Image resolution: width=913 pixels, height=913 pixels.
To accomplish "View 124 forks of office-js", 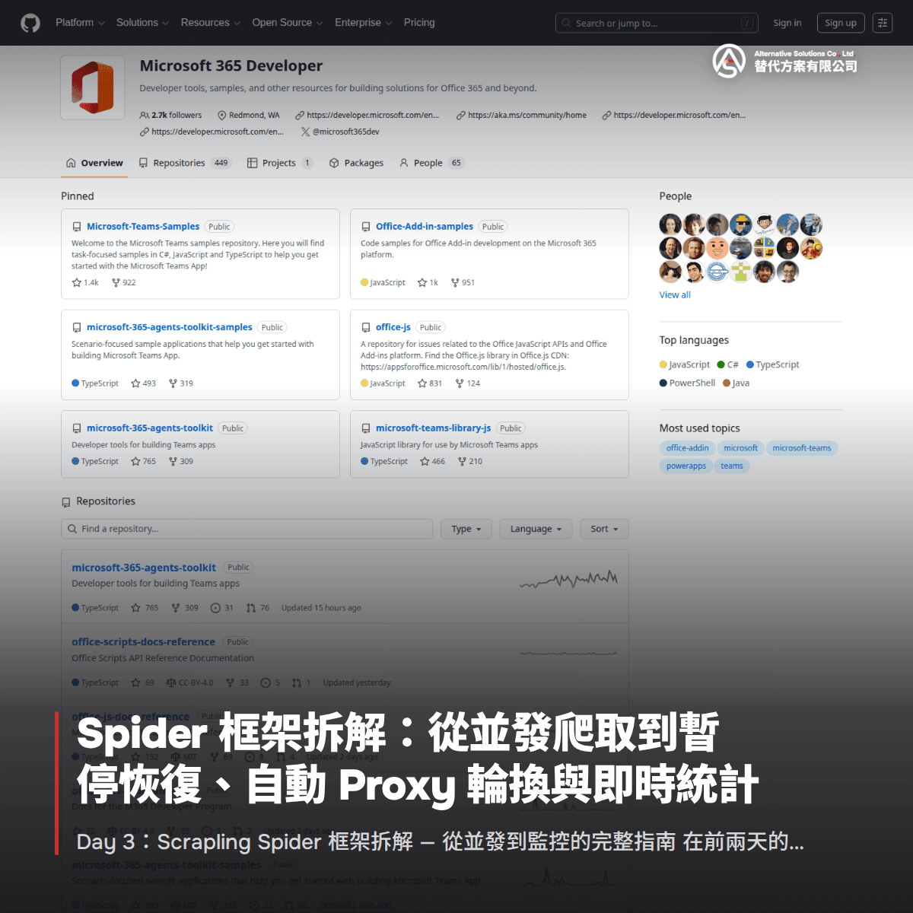I will (x=468, y=383).
